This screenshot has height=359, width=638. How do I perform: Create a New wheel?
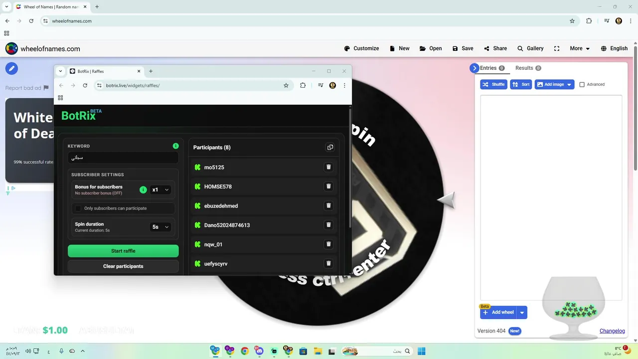click(399, 48)
